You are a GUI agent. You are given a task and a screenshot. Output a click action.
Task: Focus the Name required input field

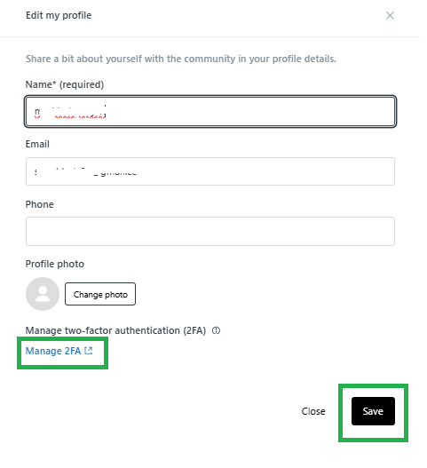click(x=210, y=112)
